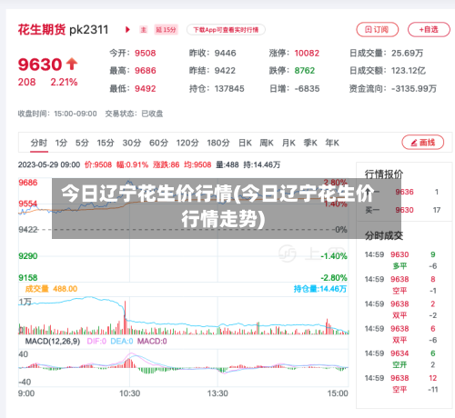Add to watchlist with +自选

[429, 29]
